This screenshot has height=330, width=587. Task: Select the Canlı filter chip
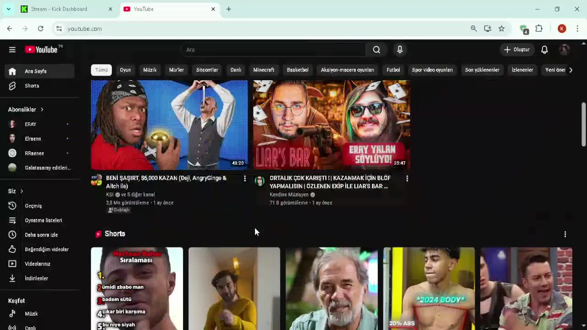(x=236, y=70)
